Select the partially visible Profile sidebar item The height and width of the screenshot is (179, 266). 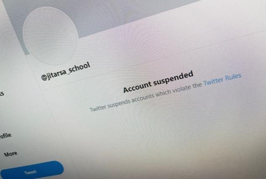click(x=5, y=136)
